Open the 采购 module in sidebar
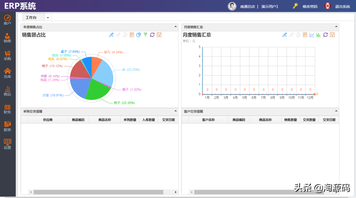 [x=8, y=56]
